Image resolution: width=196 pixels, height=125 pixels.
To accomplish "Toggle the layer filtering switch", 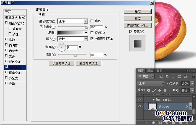I will click(193, 76).
